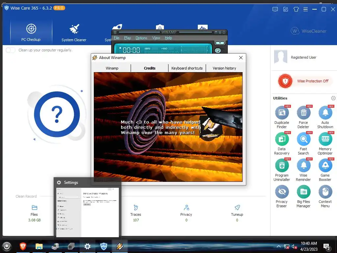Click Registered User avatar

click(281, 57)
